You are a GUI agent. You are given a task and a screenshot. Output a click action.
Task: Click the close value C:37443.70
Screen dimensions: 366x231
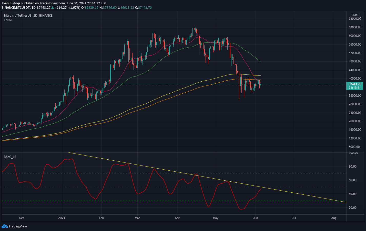point(144,8)
